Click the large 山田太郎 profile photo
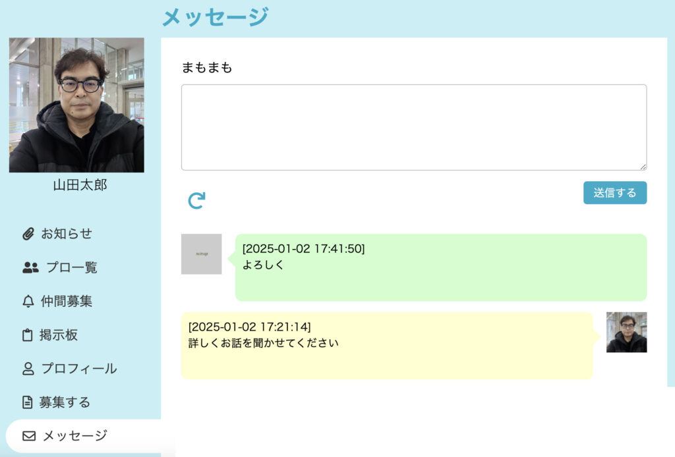This screenshot has width=675, height=457. [x=76, y=105]
